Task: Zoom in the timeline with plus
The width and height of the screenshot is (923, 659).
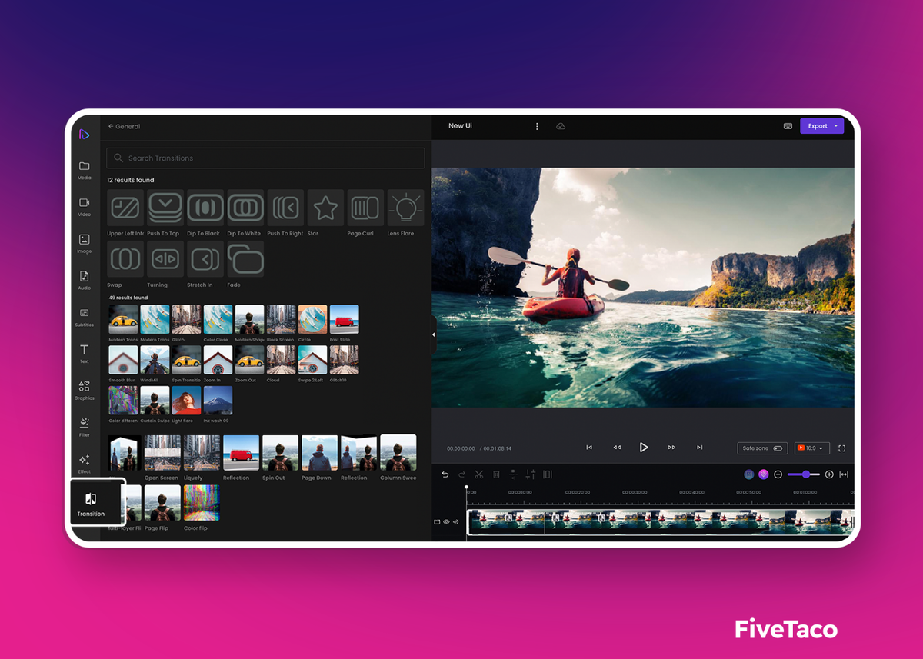Action: (x=829, y=474)
